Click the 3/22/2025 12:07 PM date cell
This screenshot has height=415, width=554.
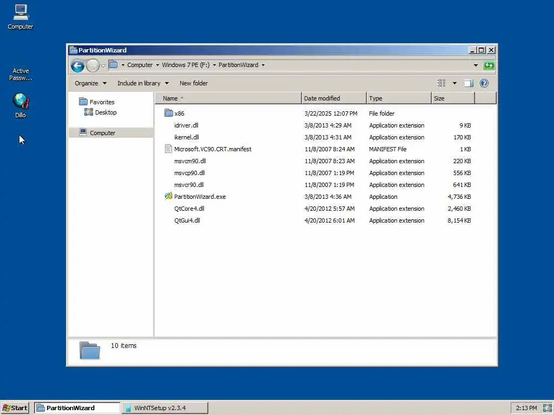tap(331, 113)
